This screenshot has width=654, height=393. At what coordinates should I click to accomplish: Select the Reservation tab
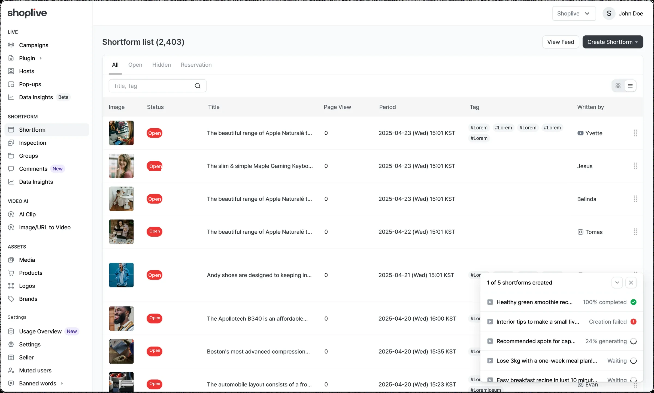pos(196,65)
